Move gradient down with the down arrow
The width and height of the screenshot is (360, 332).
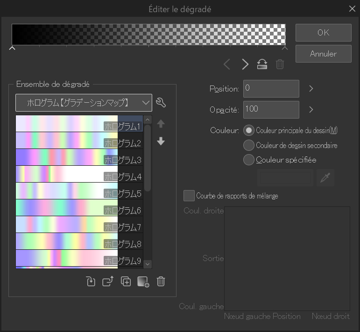coord(161,141)
